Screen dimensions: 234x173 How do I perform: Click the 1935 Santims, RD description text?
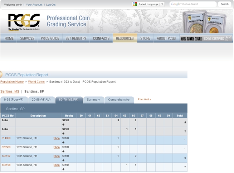coord(27,165)
